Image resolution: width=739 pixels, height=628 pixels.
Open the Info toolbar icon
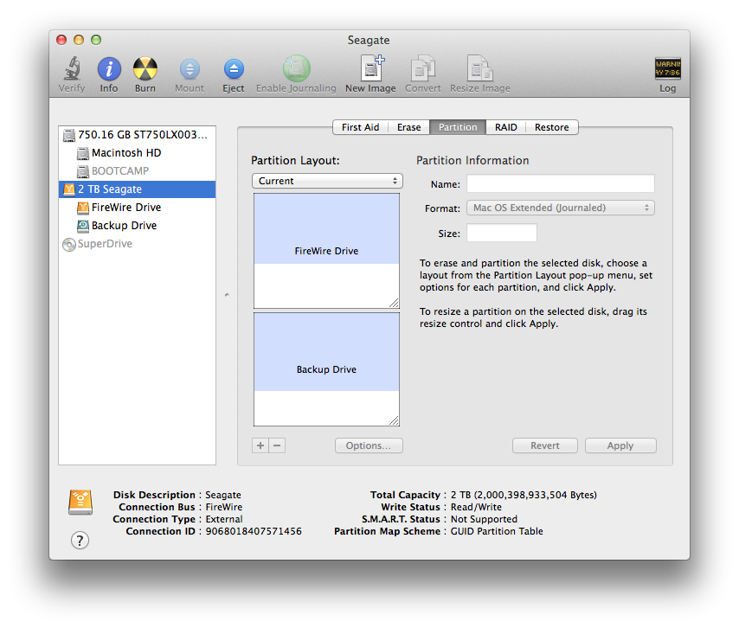pos(109,69)
